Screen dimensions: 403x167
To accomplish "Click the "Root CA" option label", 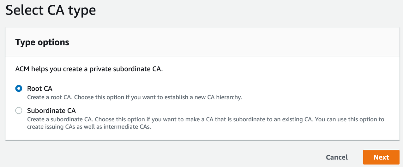I will click(40, 89).
